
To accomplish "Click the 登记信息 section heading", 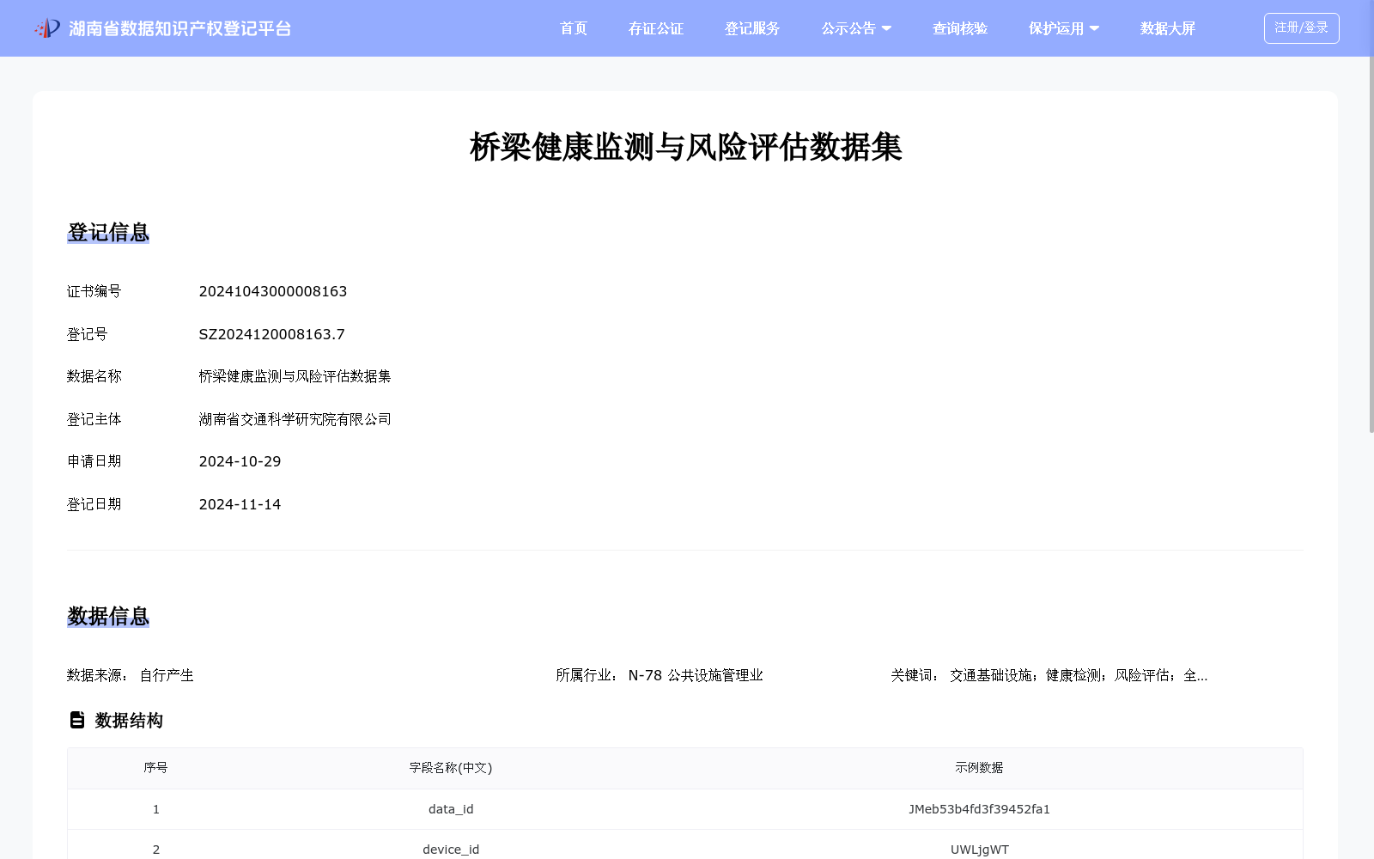I will click(x=108, y=232).
